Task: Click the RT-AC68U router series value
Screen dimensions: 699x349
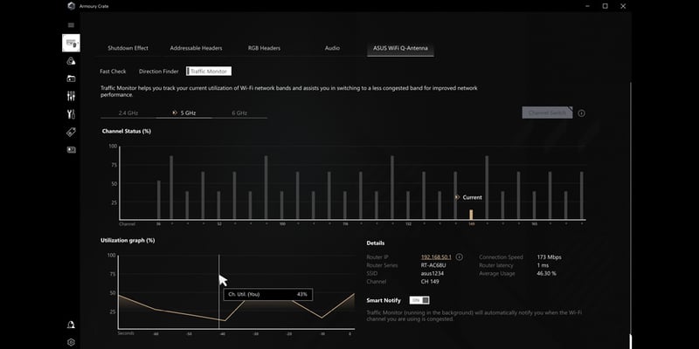Action: tap(433, 265)
